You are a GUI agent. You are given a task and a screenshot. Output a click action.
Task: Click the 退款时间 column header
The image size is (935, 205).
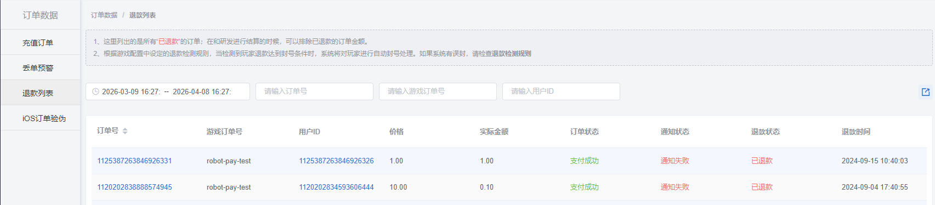(856, 132)
